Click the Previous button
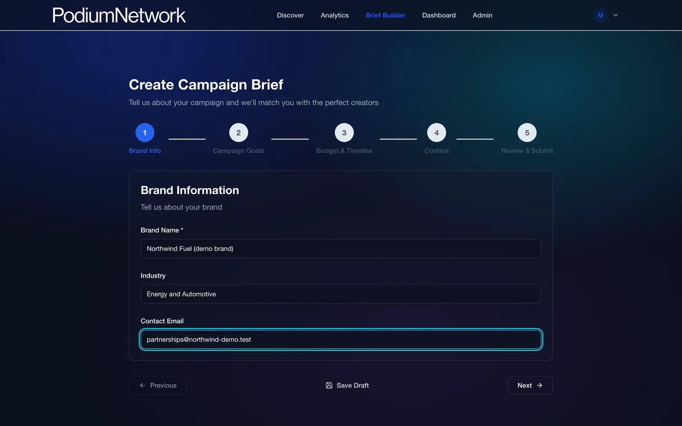682x426 pixels. (158, 385)
